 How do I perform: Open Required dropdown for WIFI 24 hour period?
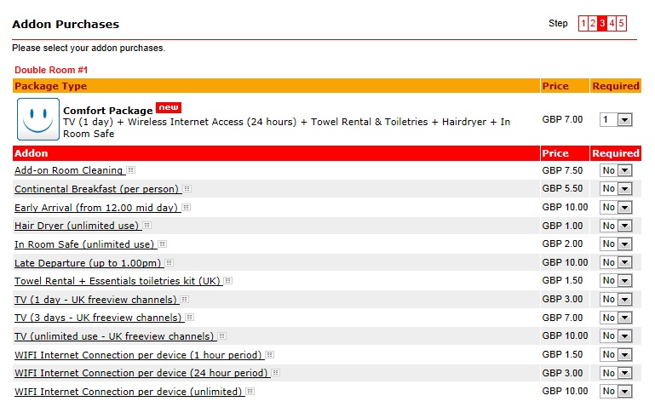pyautogui.click(x=616, y=373)
